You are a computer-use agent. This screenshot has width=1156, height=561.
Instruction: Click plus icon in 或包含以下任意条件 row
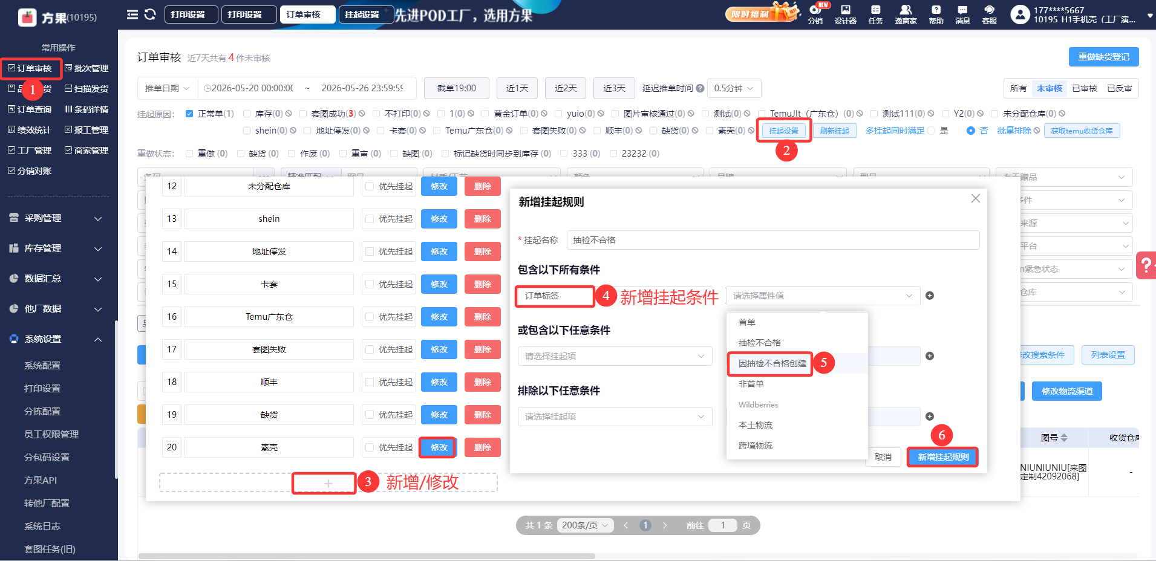[x=930, y=356]
